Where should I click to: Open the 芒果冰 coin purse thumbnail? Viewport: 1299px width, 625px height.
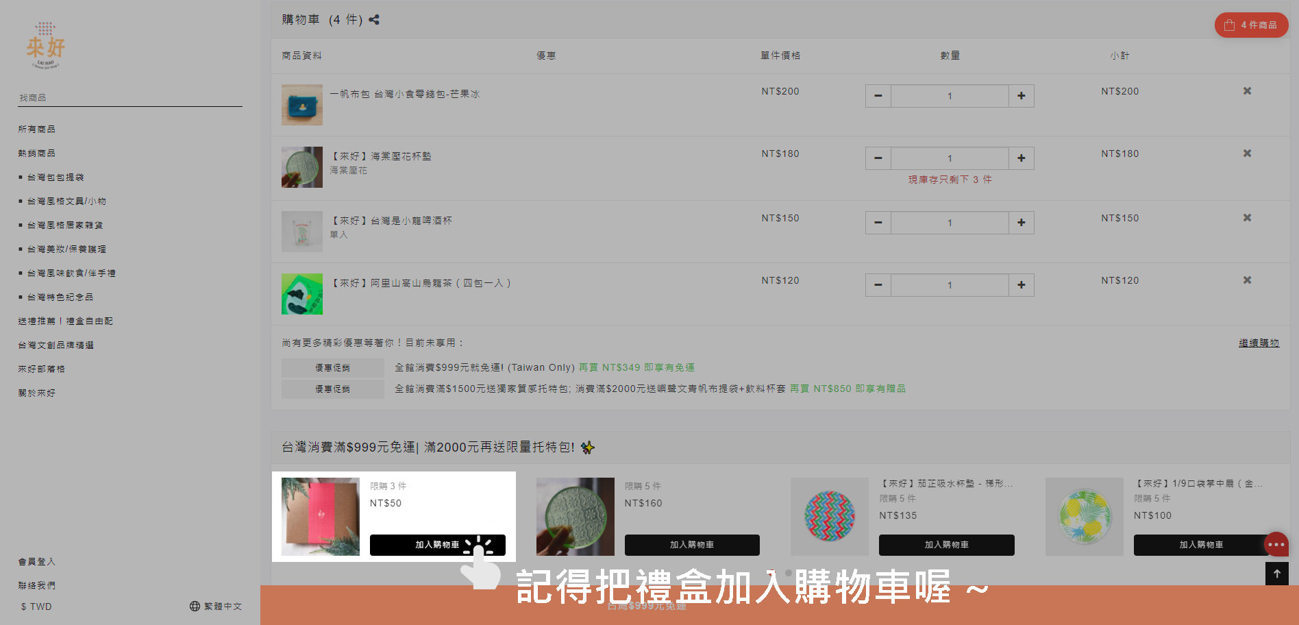click(x=302, y=105)
